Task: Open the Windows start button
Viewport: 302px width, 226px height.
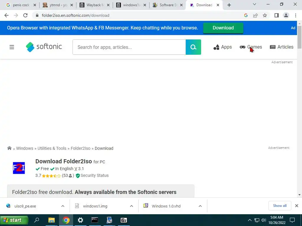Action: [x=14, y=220]
